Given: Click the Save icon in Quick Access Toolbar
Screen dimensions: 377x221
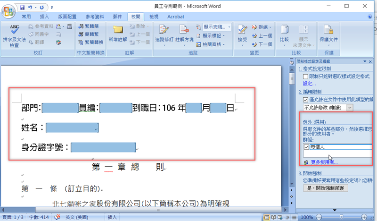Looking at the screenshot, I should 22,8.
